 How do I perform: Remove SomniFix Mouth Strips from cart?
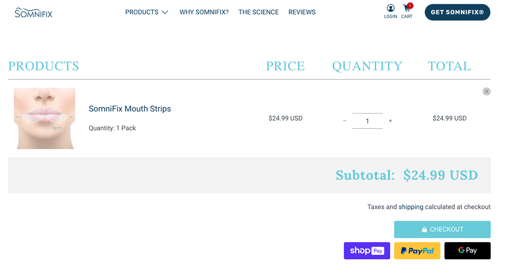[486, 91]
